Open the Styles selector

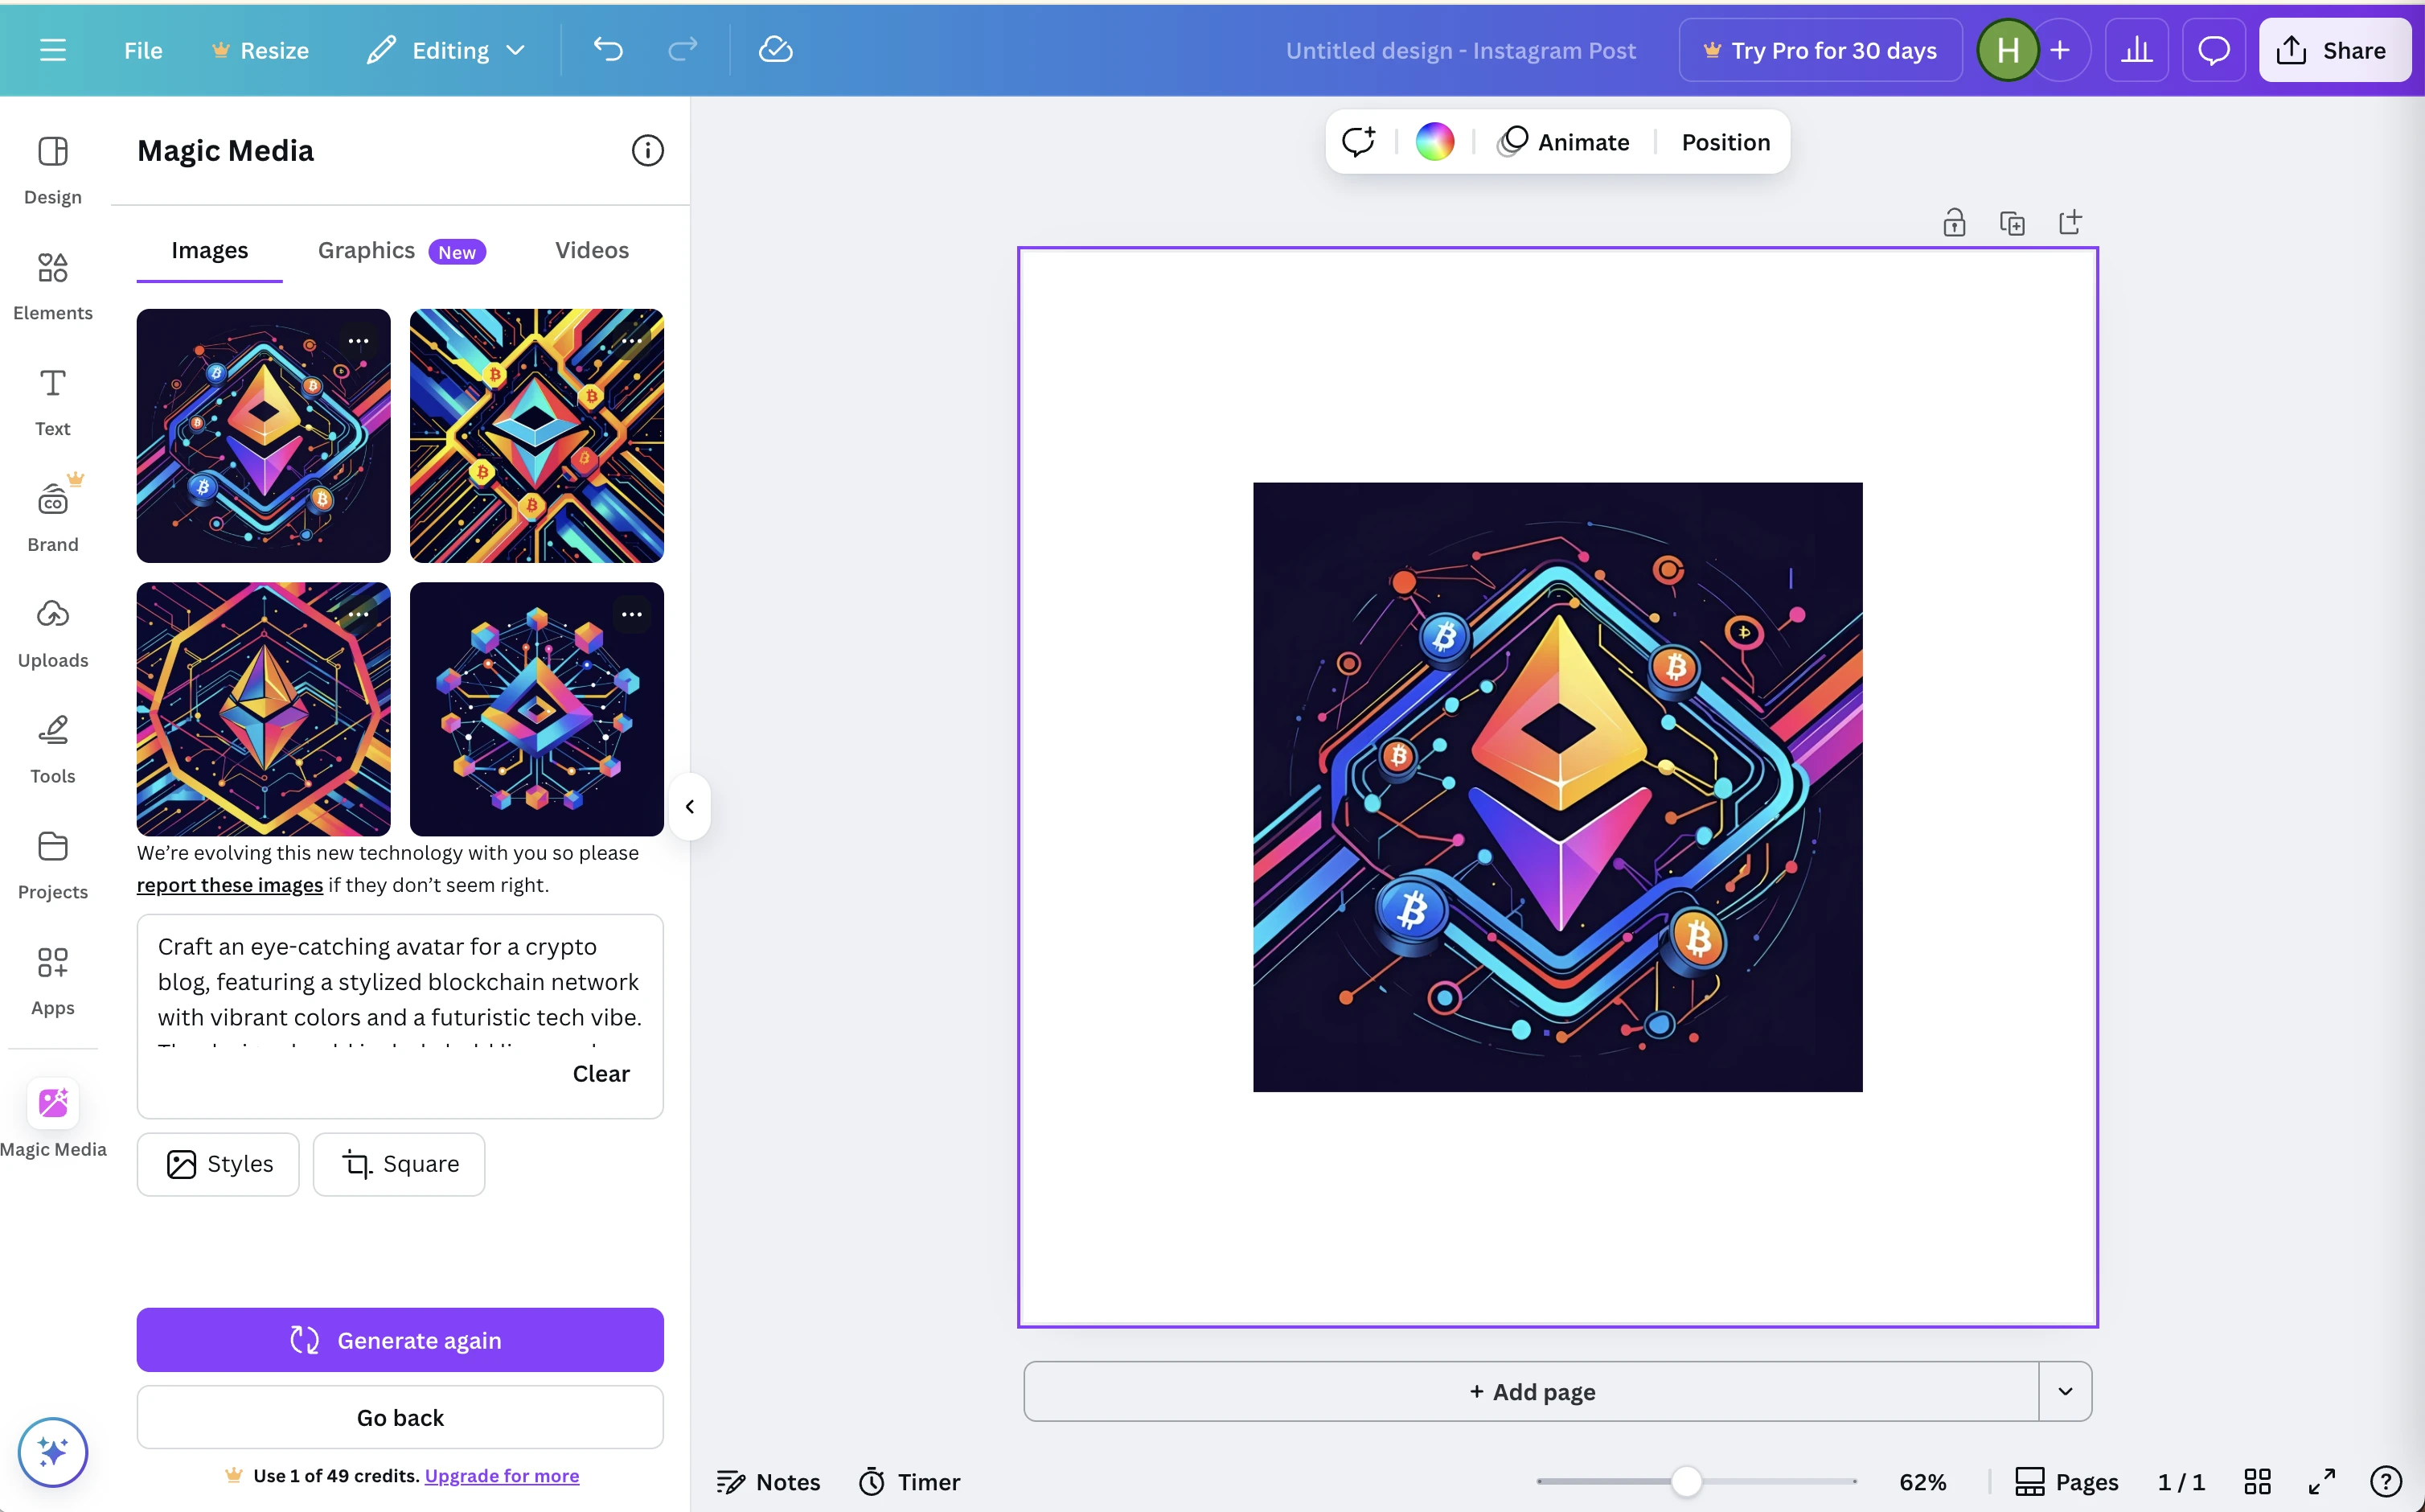point(218,1164)
